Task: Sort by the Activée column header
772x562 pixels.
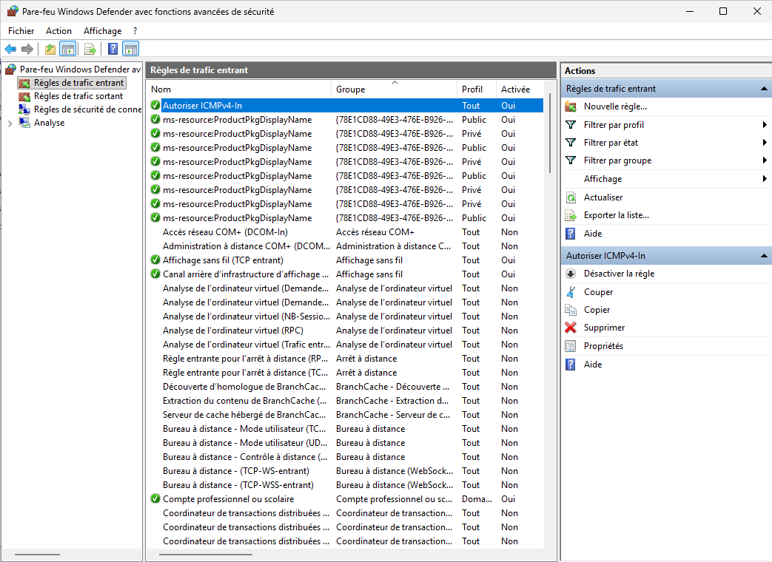Action: click(520, 89)
